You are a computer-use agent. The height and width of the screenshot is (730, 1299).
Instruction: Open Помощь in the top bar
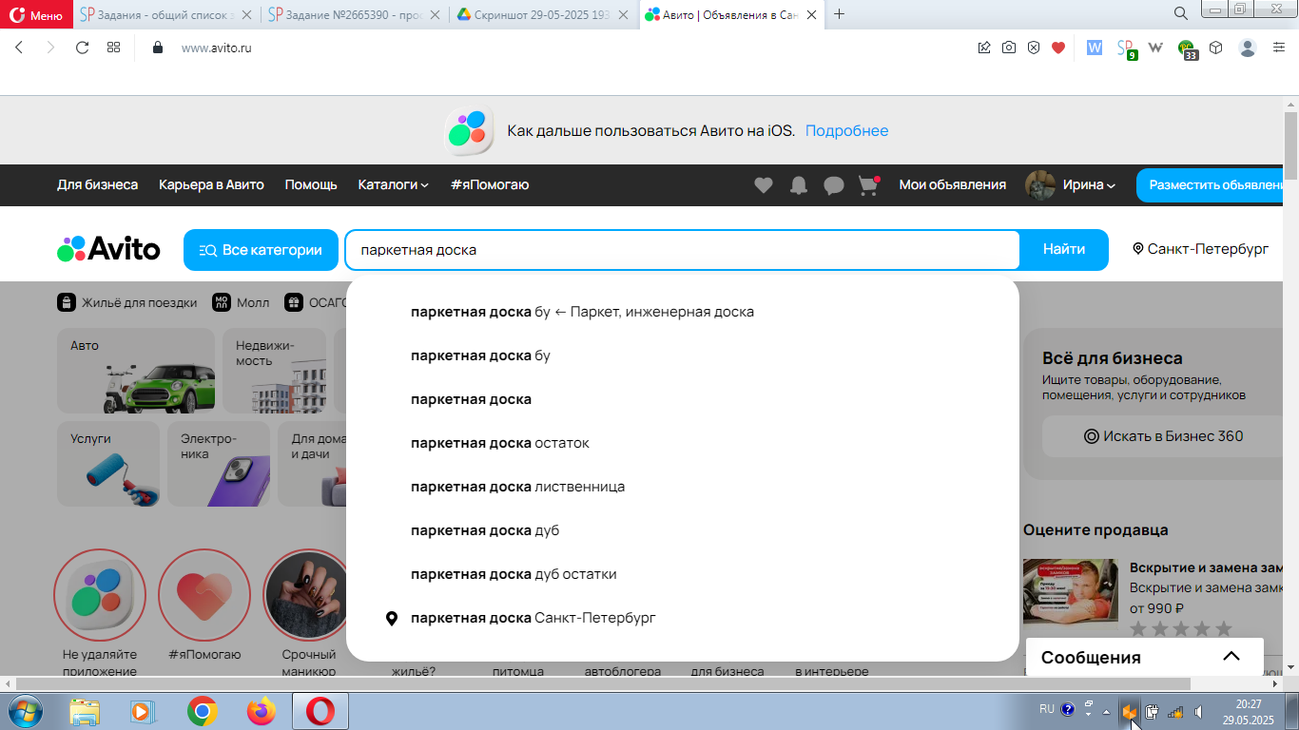click(311, 184)
